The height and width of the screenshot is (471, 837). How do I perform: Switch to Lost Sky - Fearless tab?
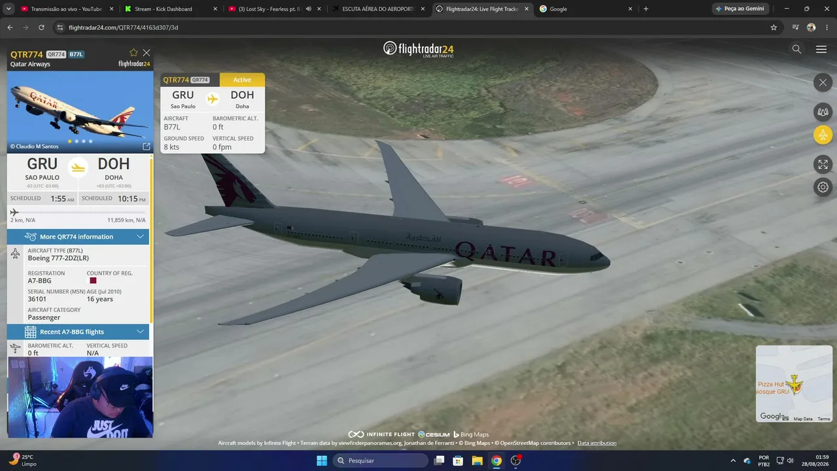[268, 9]
